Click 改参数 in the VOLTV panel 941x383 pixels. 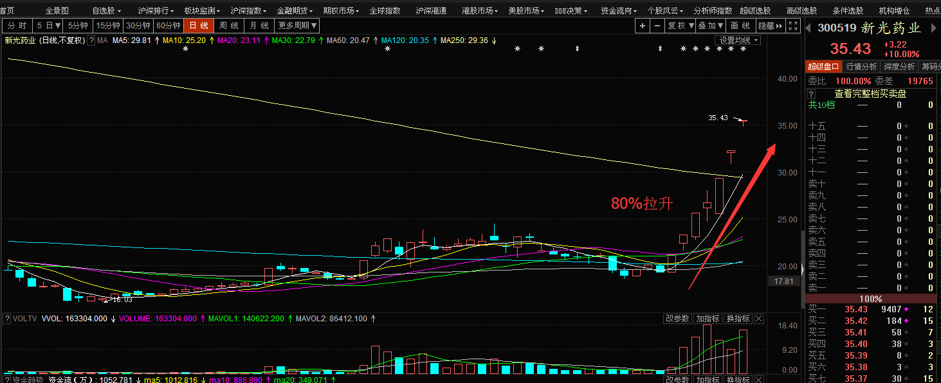[x=677, y=319]
